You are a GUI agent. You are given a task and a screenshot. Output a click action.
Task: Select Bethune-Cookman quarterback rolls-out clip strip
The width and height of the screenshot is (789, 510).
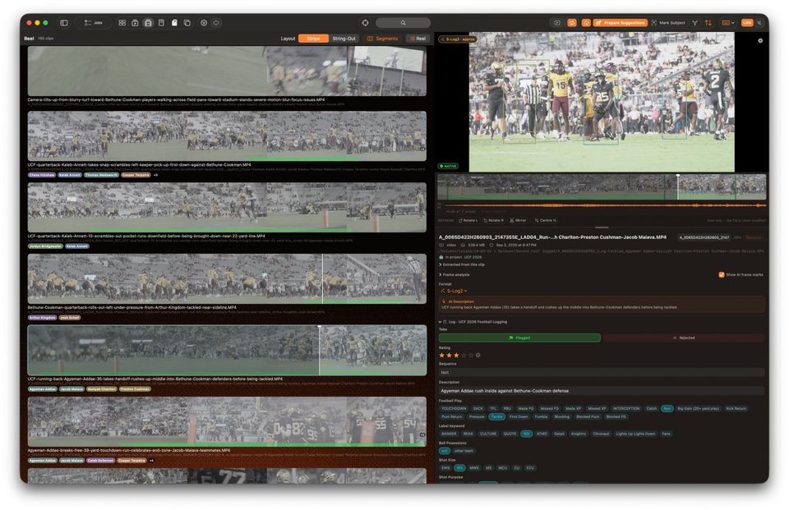227,278
